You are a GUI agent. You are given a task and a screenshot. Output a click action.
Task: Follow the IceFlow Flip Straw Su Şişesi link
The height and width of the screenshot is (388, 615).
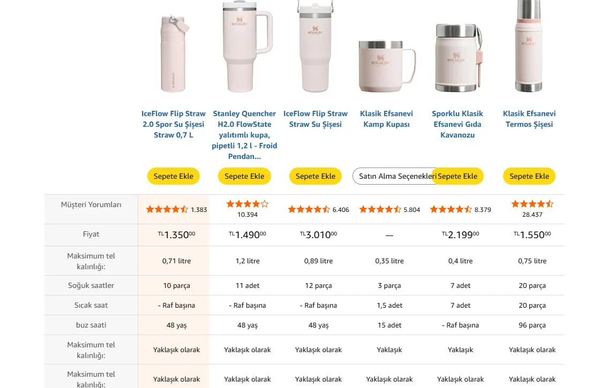click(316, 119)
